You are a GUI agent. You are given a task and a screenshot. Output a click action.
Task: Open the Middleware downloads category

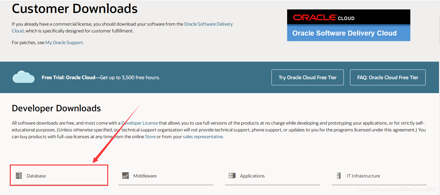[x=166, y=176]
